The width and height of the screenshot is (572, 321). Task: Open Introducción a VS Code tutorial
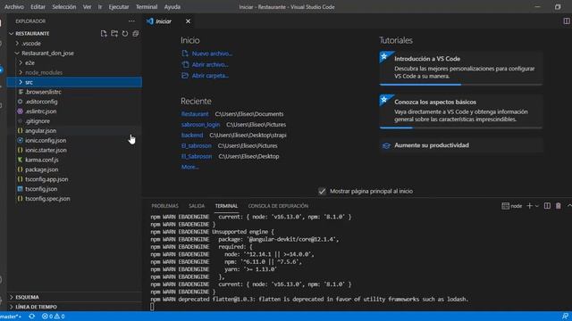(461, 68)
